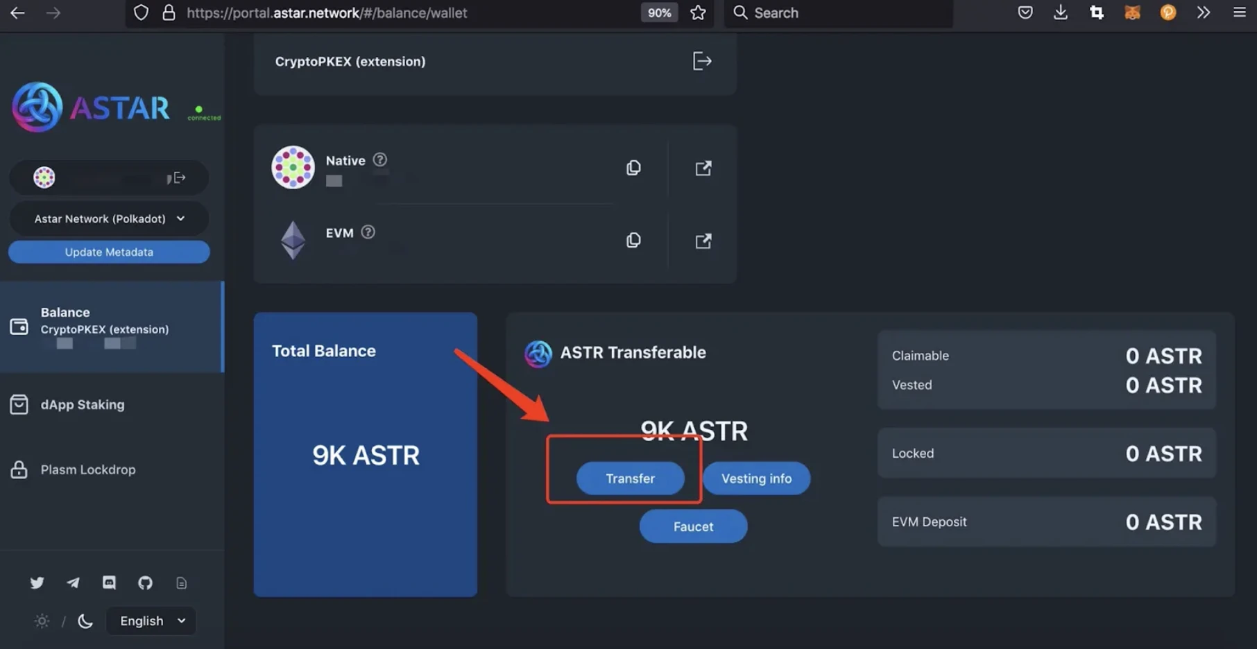
Task: Click the browser back arrow
Action: 17,12
